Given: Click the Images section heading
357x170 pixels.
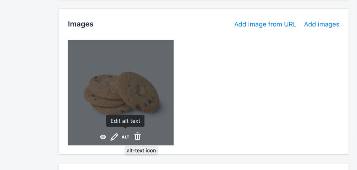Looking at the screenshot, I should [x=81, y=24].
